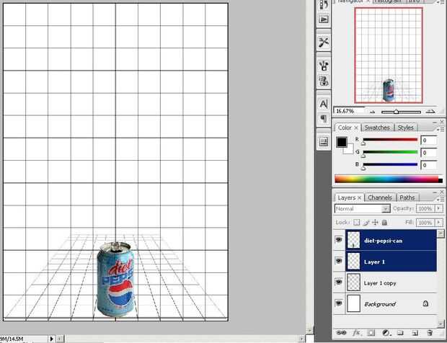Viewport: 447px width, 343px height.
Task: Click the Navigator zoom slider handle
Action: point(396,112)
